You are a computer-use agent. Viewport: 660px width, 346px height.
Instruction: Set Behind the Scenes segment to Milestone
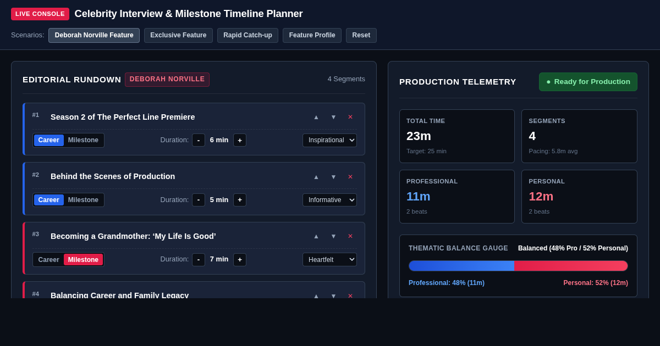pyautogui.click(x=83, y=200)
